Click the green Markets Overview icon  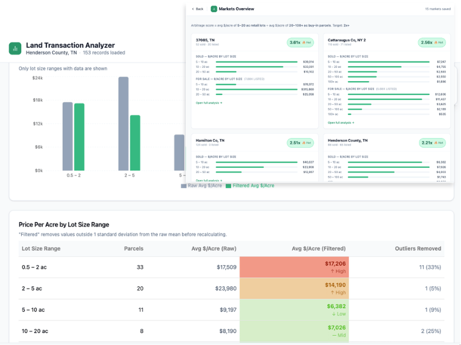tap(214, 9)
